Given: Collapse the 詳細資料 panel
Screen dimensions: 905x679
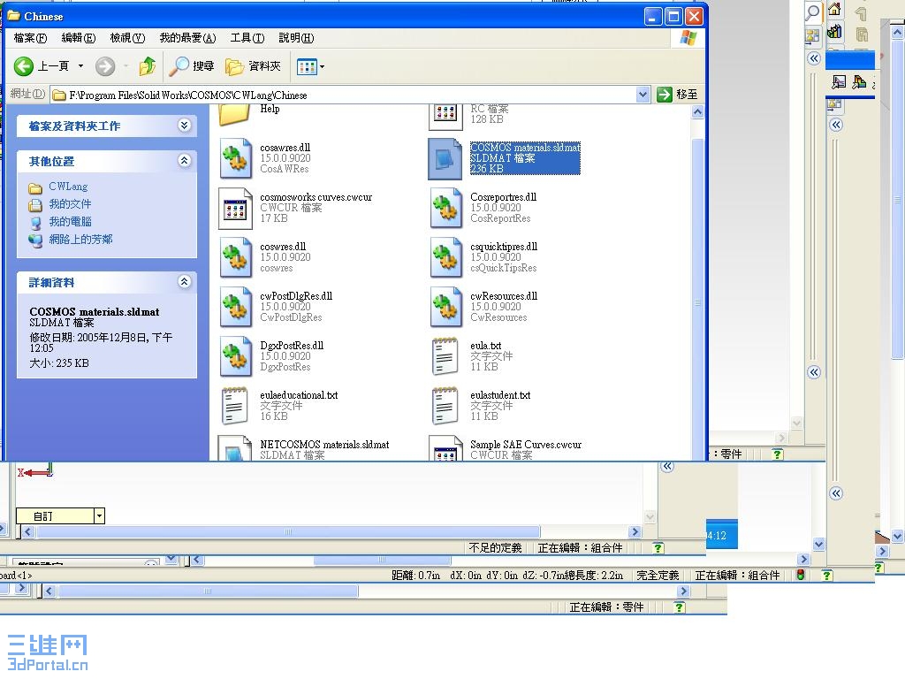Looking at the screenshot, I should pos(184,282).
